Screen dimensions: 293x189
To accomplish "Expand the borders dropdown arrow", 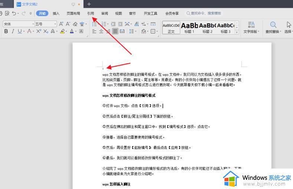I will click(x=157, y=31).
